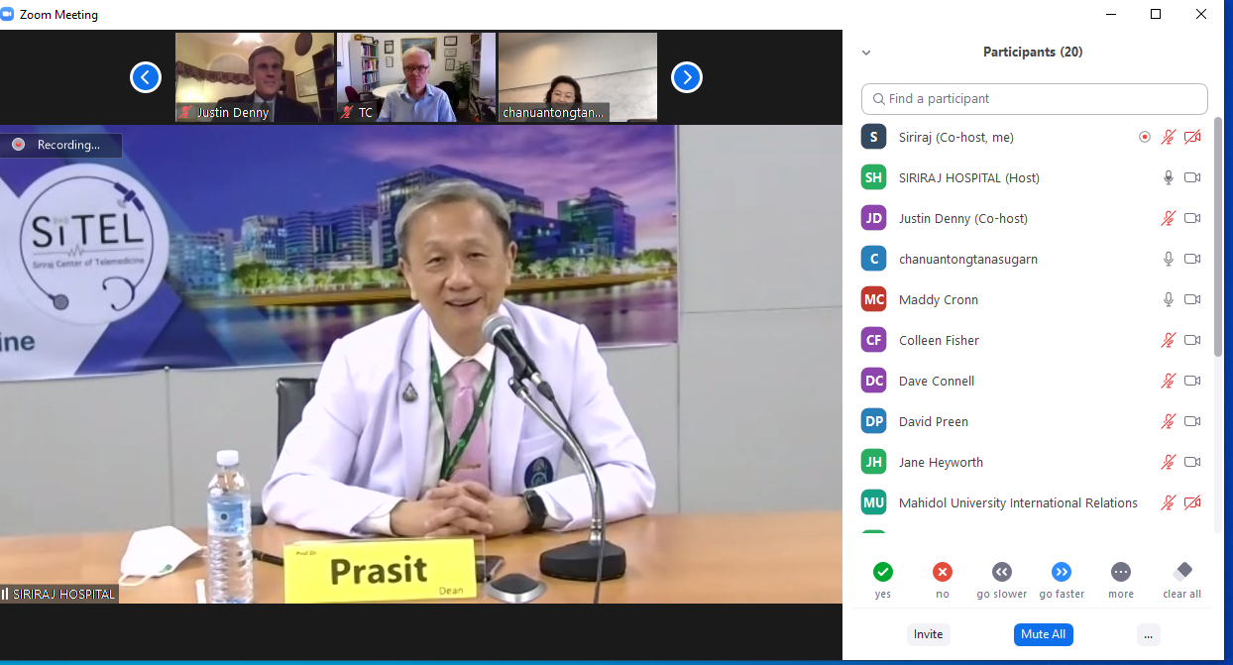The image size is (1233, 665).
Task: Click the Invite button
Action: (928, 634)
